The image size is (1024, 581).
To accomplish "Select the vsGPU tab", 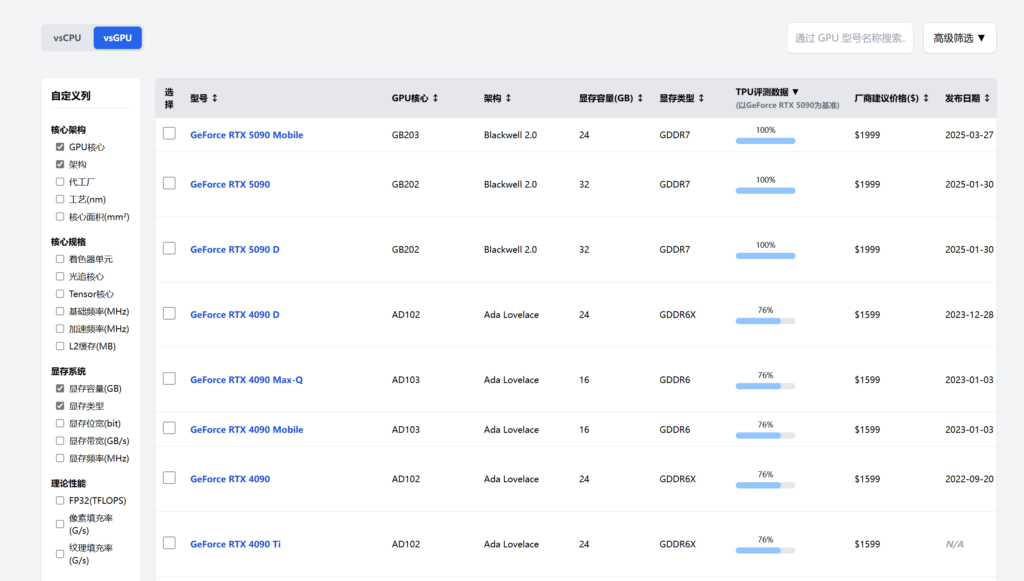I will [117, 38].
